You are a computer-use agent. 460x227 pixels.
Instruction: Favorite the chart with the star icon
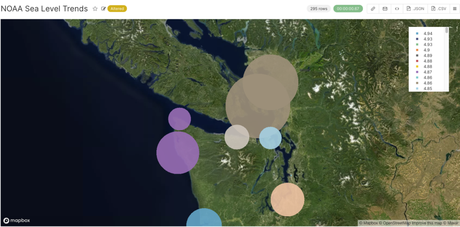pos(95,9)
